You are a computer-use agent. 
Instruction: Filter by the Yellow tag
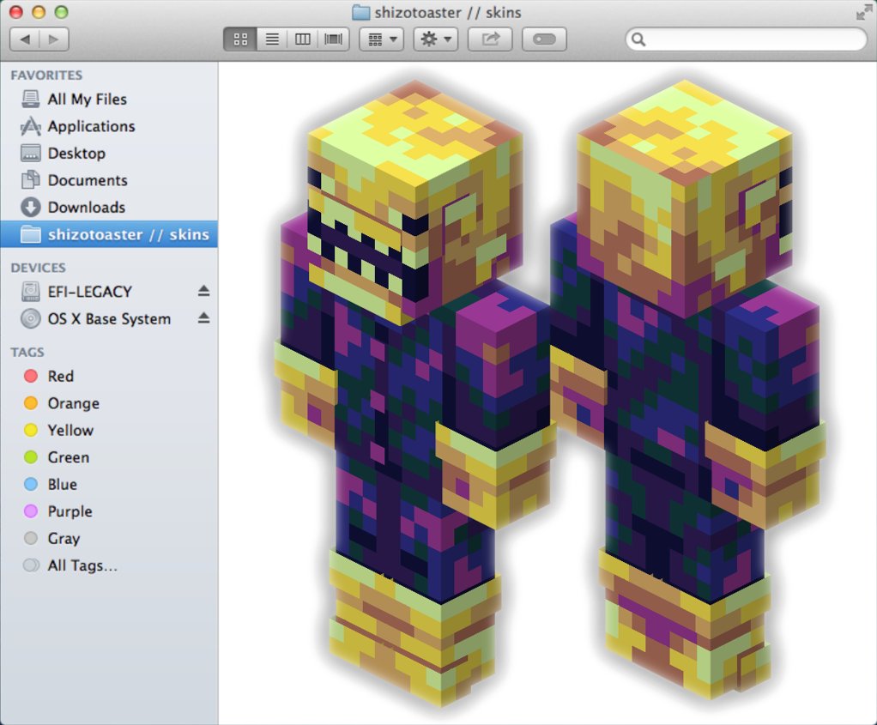click(109, 430)
